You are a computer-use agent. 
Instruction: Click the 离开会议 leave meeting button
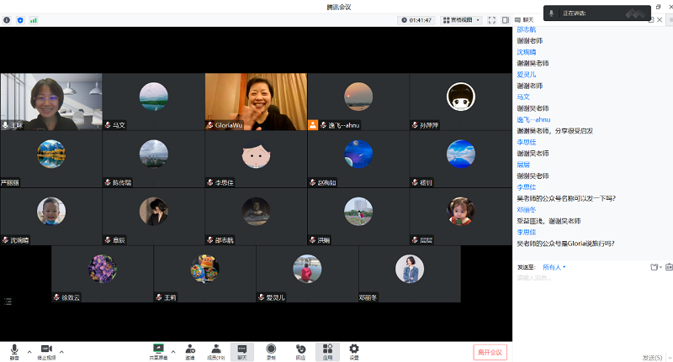coord(490,352)
